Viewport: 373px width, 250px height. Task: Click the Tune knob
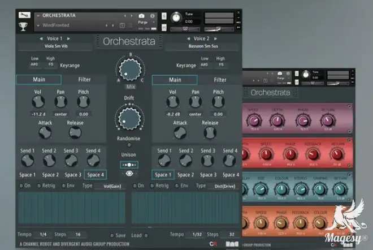[176, 18]
